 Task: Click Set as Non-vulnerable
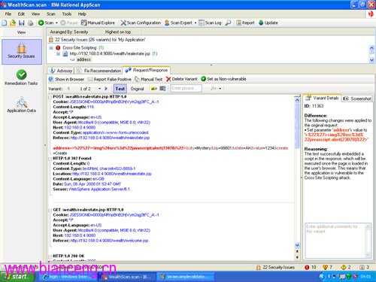click(223, 79)
